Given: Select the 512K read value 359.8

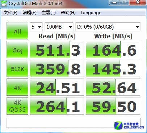Looking at the screenshot, I should [57, 68].
